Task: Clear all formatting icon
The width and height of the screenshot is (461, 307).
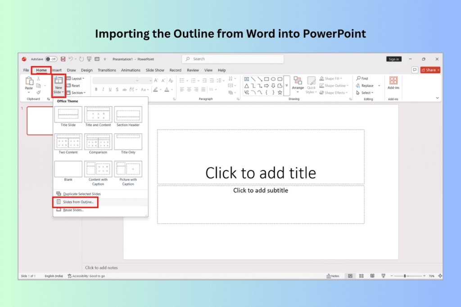Action: 171,80
